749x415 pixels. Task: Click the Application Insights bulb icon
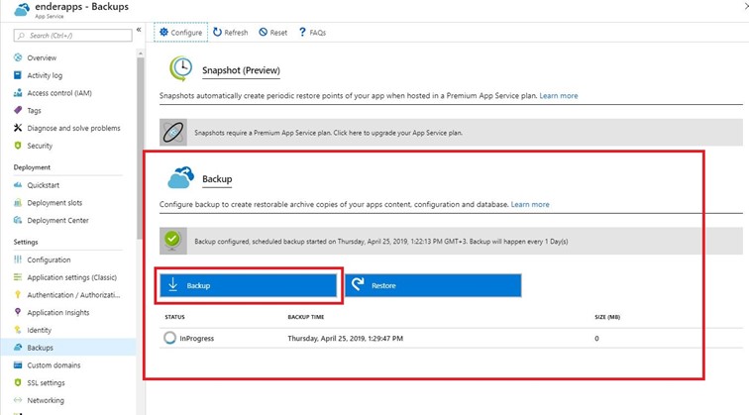(18, 312)
